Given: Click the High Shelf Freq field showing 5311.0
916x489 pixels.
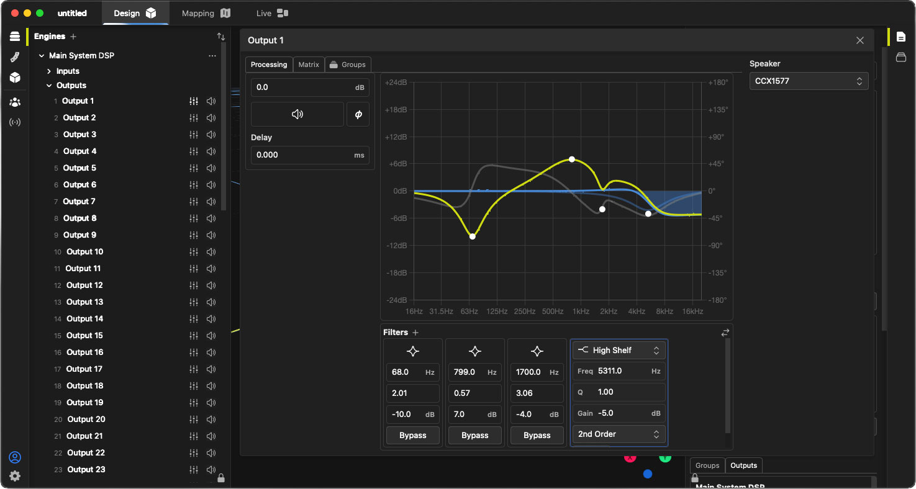Looking at the screenshot, I should [x=619, y=371].
